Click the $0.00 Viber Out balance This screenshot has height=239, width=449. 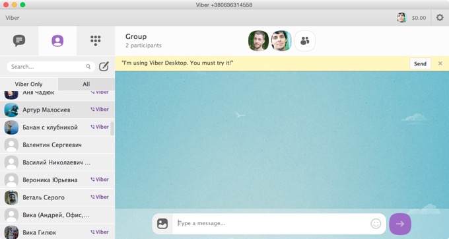(419, 18)
